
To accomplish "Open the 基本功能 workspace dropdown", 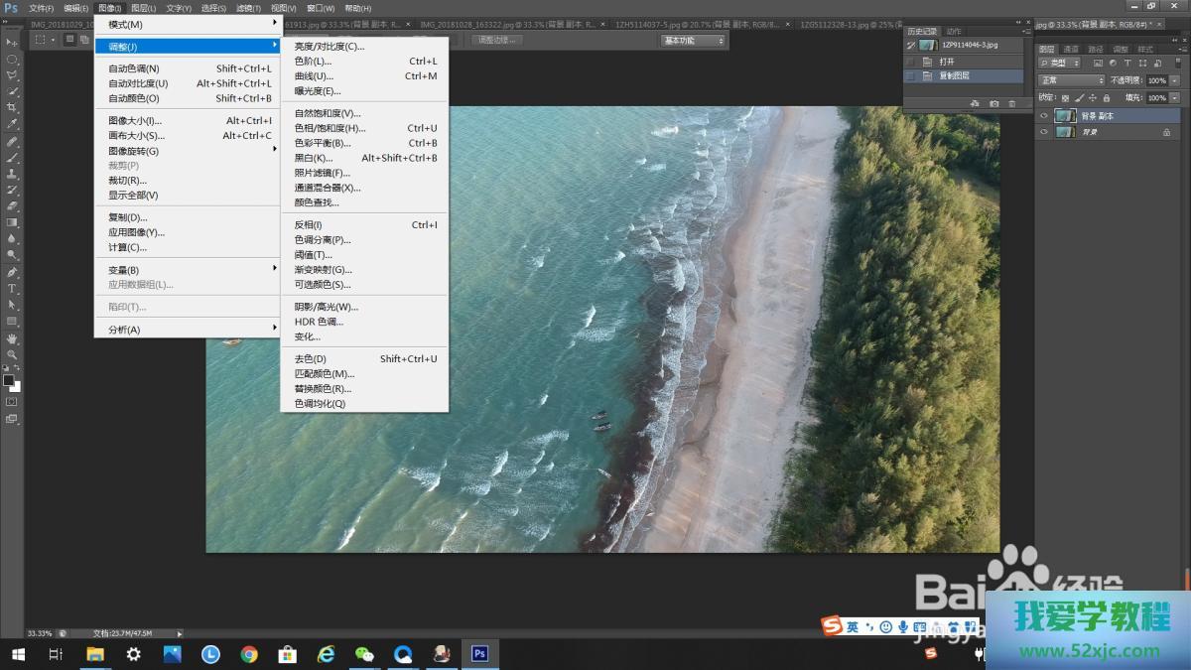I will tap(693, 40).
